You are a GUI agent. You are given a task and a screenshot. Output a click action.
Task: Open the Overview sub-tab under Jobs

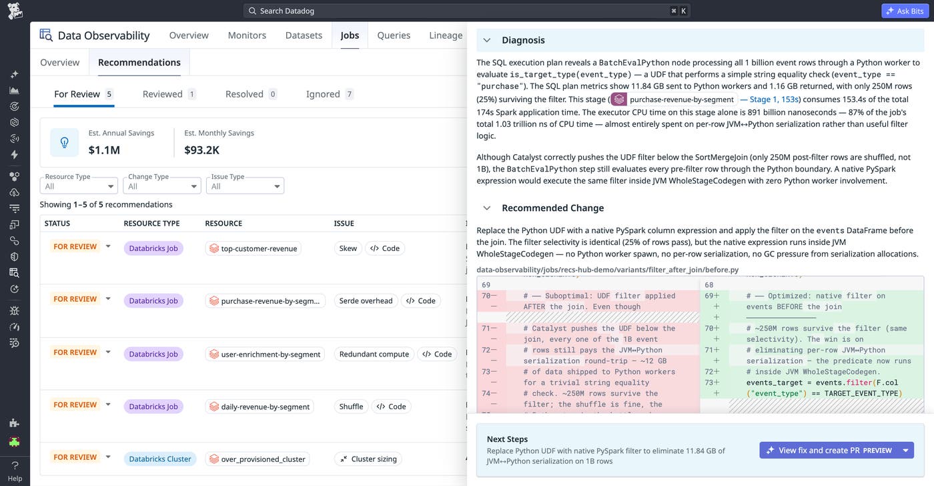coord(59,62)
